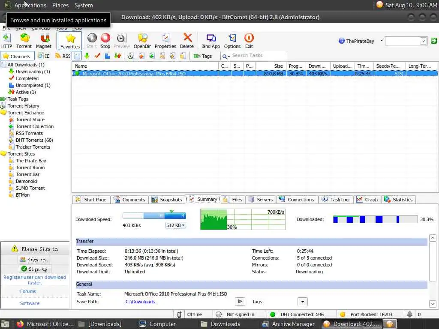The image size is (439, 329).
Task: Sort task list by Size column
Action: 271,66
